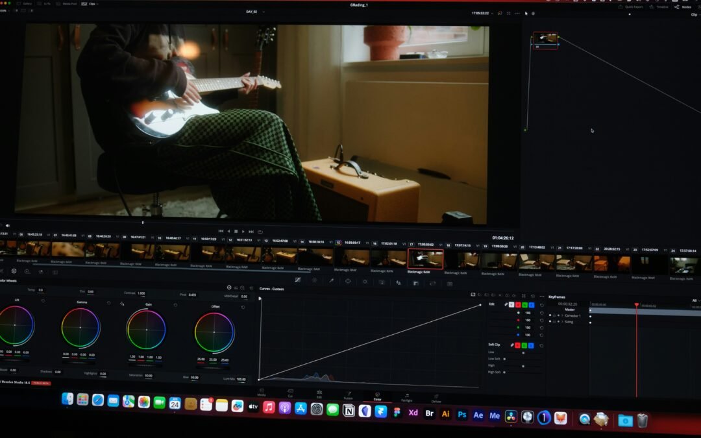Select the highlighted Blackmagic RAW clip thumbnail

[x=425, y=260]
